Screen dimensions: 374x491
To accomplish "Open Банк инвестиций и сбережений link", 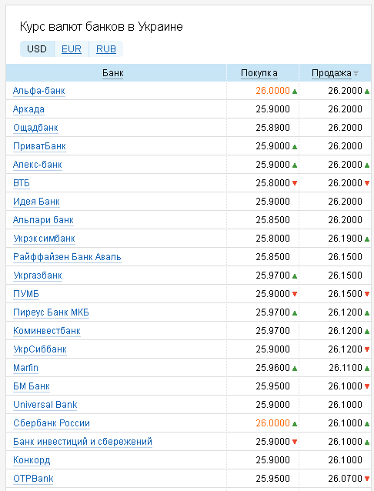I will point(82,442).
